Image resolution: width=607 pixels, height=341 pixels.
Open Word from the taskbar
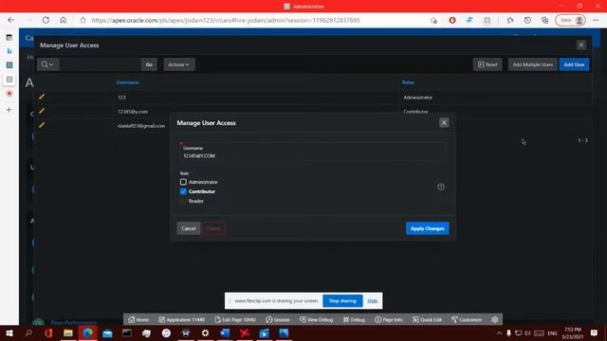point(225,332)
